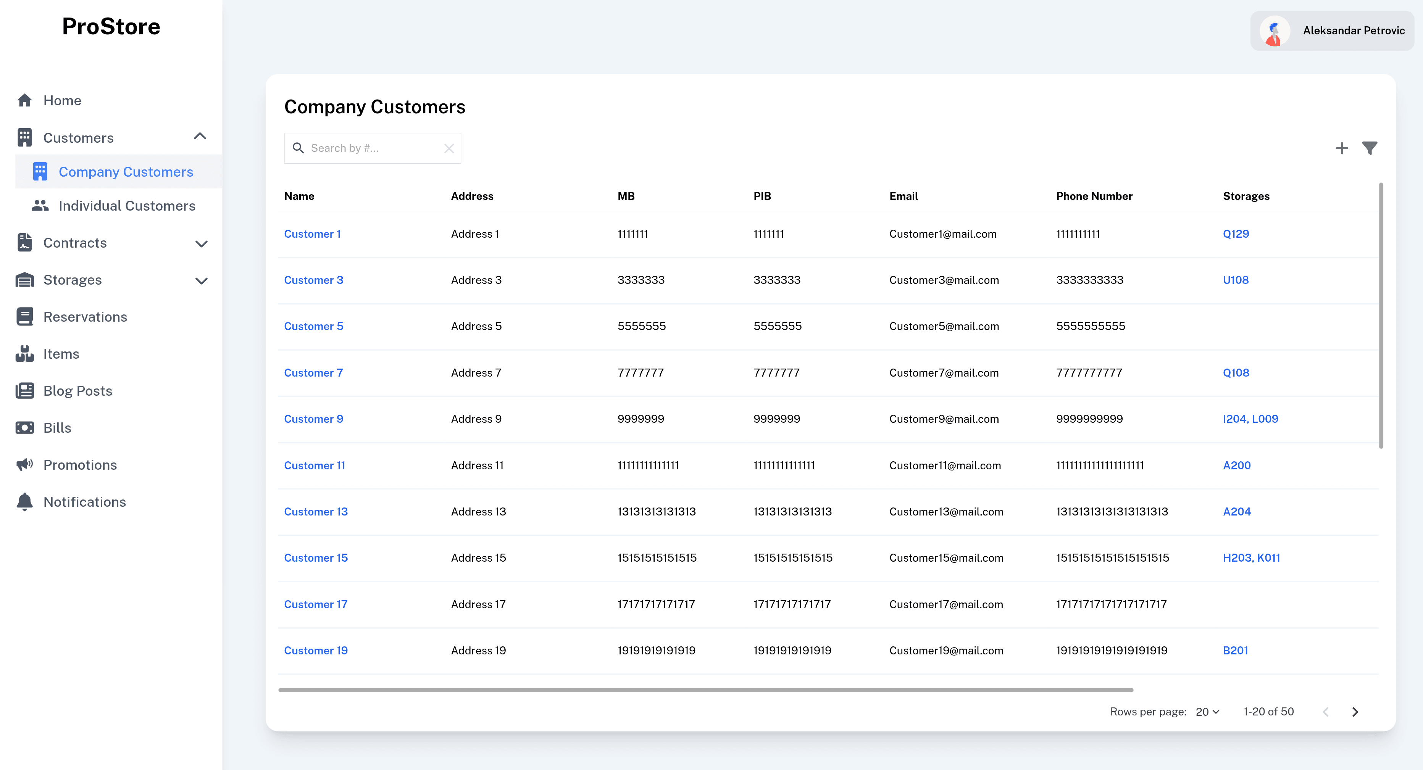Expand the Contracts menu chevron
1423x770 pixels.
pos(202,243)
